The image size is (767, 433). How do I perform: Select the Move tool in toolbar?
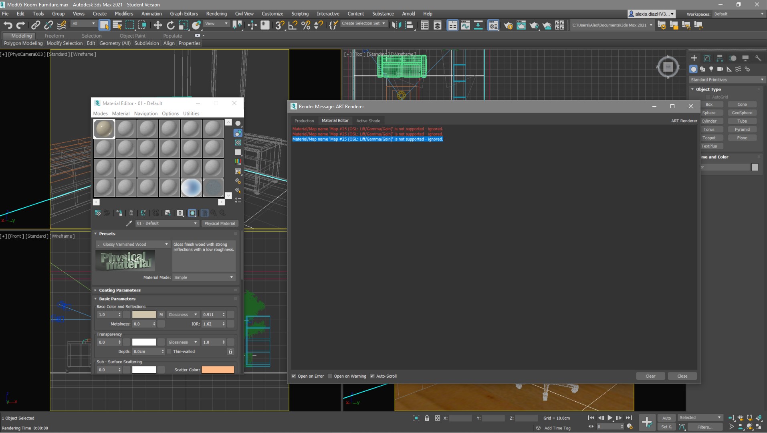(x=157, y=25)
